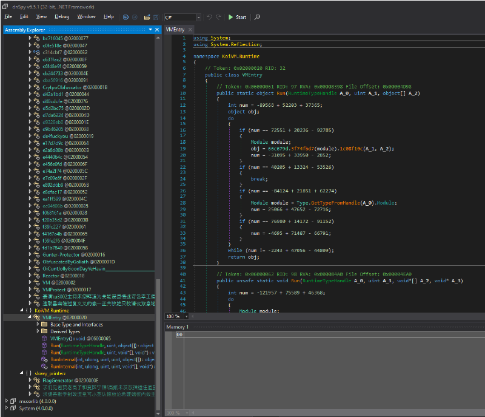This screenshot has height=417, width=485.
Task: Collapse the KoiVM.Runtime assembly node
Action: click(22, 310)
